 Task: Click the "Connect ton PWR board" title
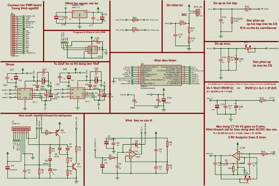[25, 5]
